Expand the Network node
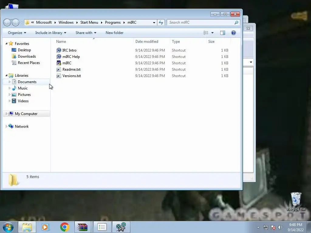 pyautogui.click(x=6, y=126)
